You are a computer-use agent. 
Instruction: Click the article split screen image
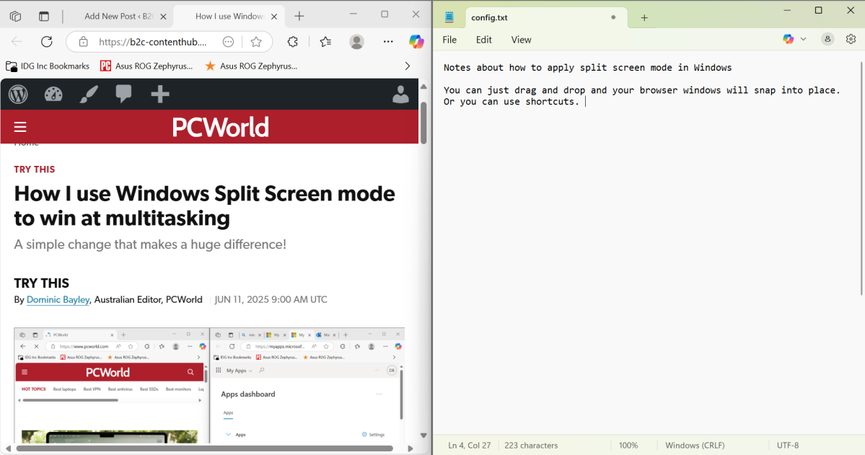point(209,385)
